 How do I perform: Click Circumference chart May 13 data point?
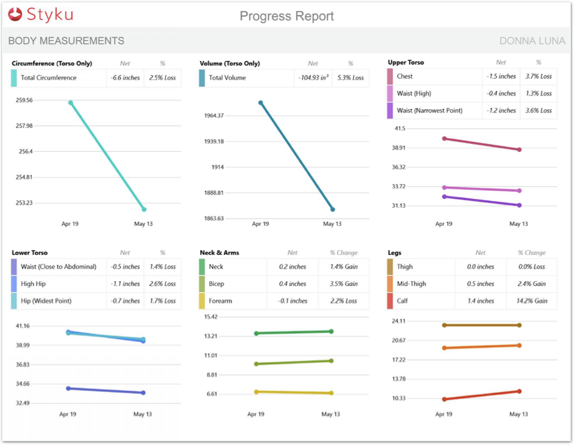(x=144, y=210)
